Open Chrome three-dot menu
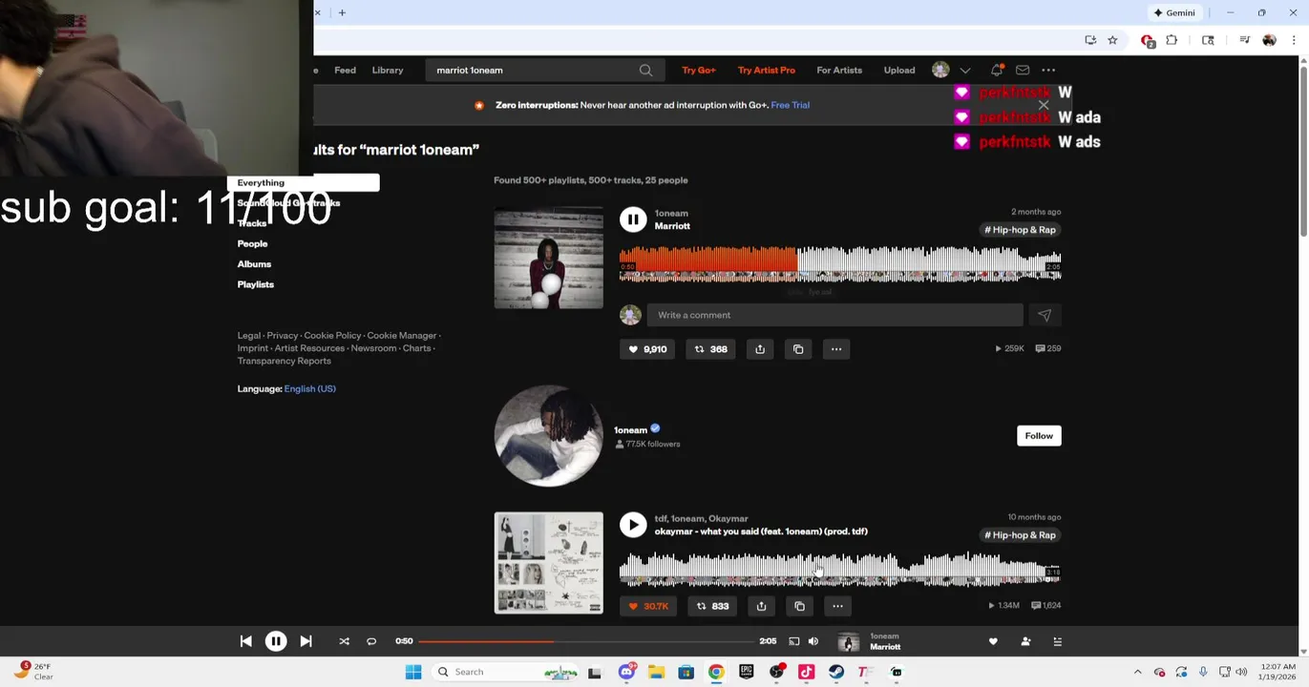The height and width of the screenshot is (687, 1309). pos(1294,40)
